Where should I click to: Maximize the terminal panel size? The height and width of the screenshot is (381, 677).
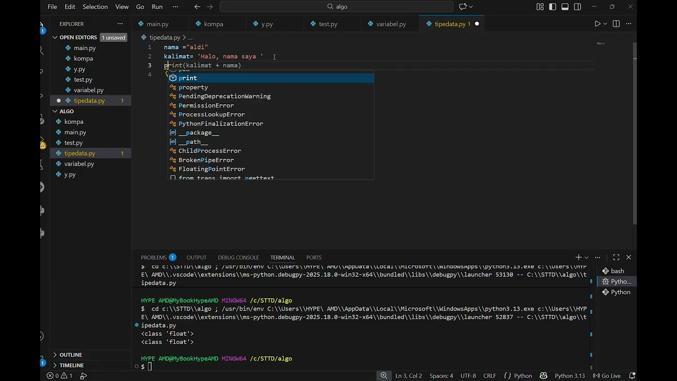[x=616, y=257]
